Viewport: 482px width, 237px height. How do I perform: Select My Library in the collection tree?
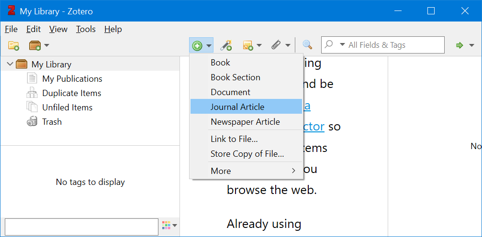[51, 65]
